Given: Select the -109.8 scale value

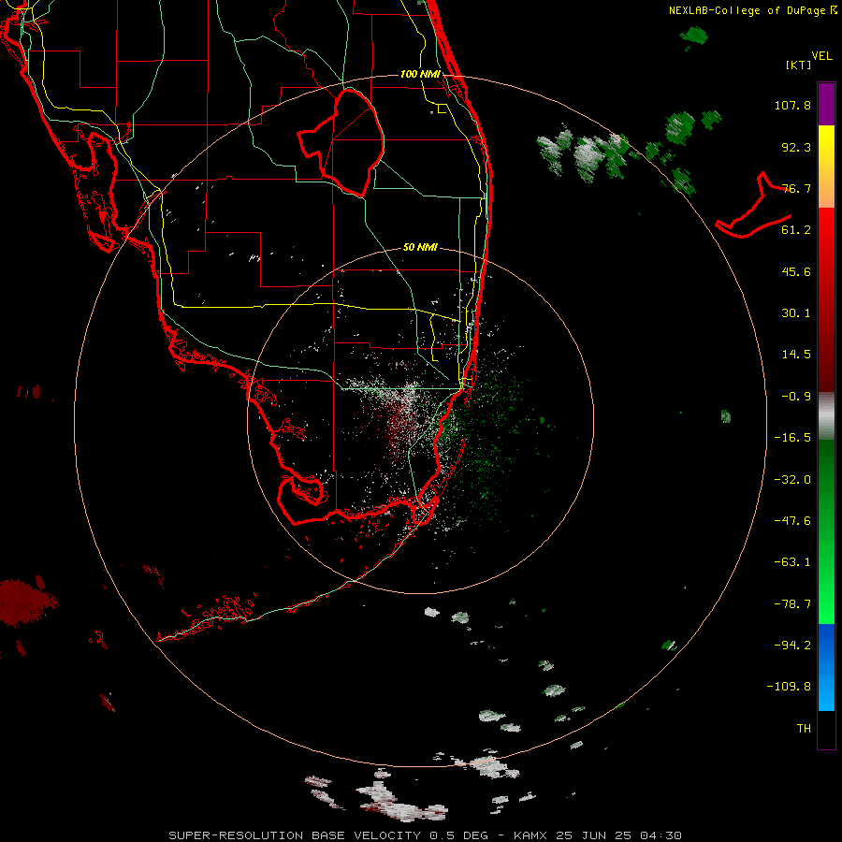Looking at the screenshot, I should [789, 687].
